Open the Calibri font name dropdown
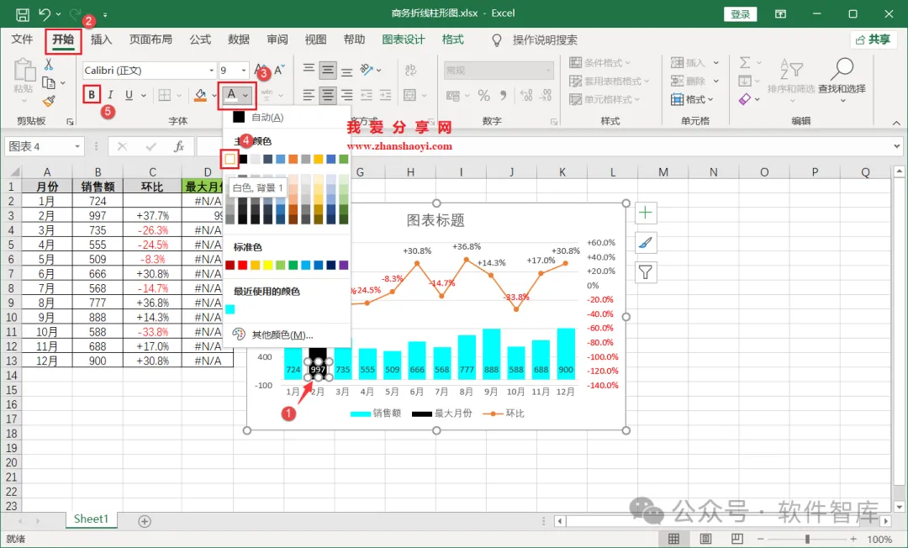Screen dimensions: 908x548 tap(211, 71)
